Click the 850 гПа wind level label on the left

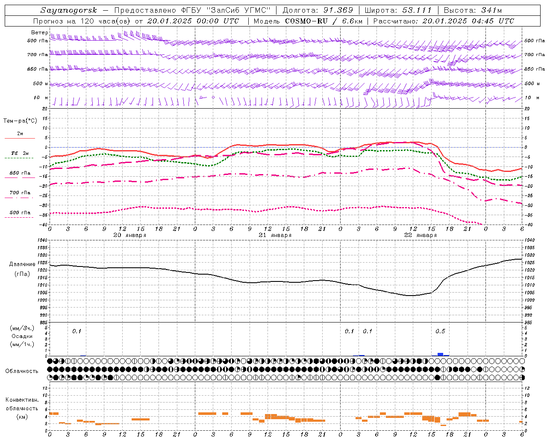38,69
